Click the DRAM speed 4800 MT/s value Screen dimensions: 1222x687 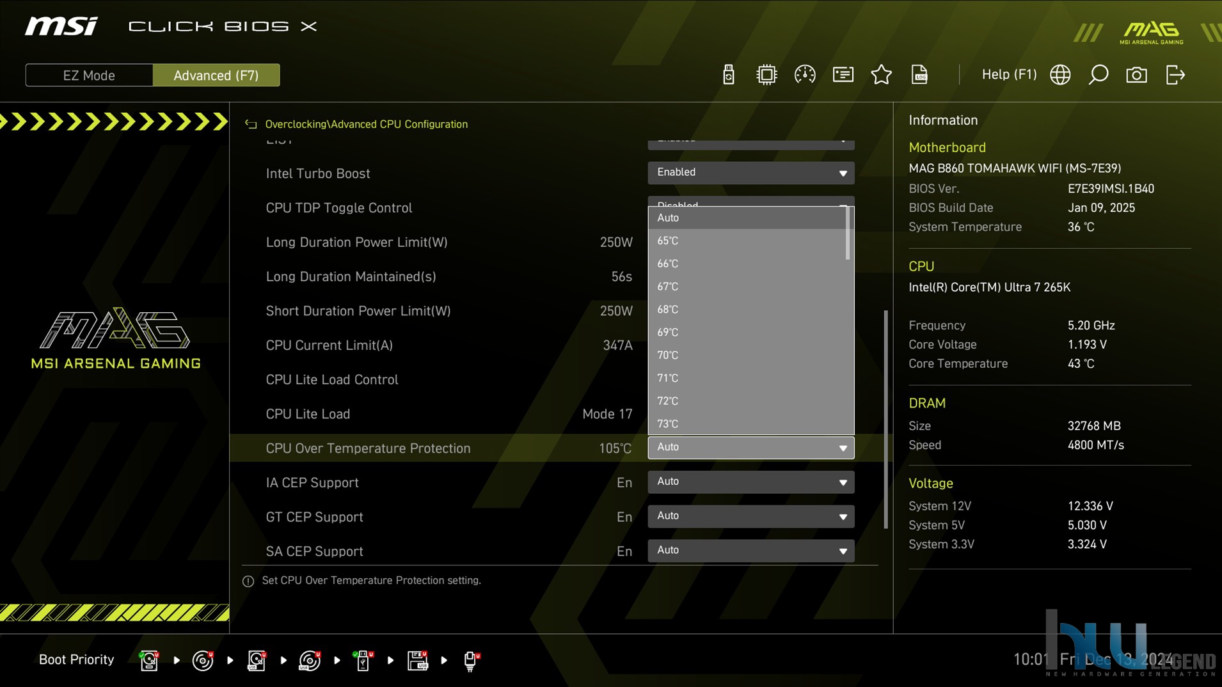tap(1095, 445)
